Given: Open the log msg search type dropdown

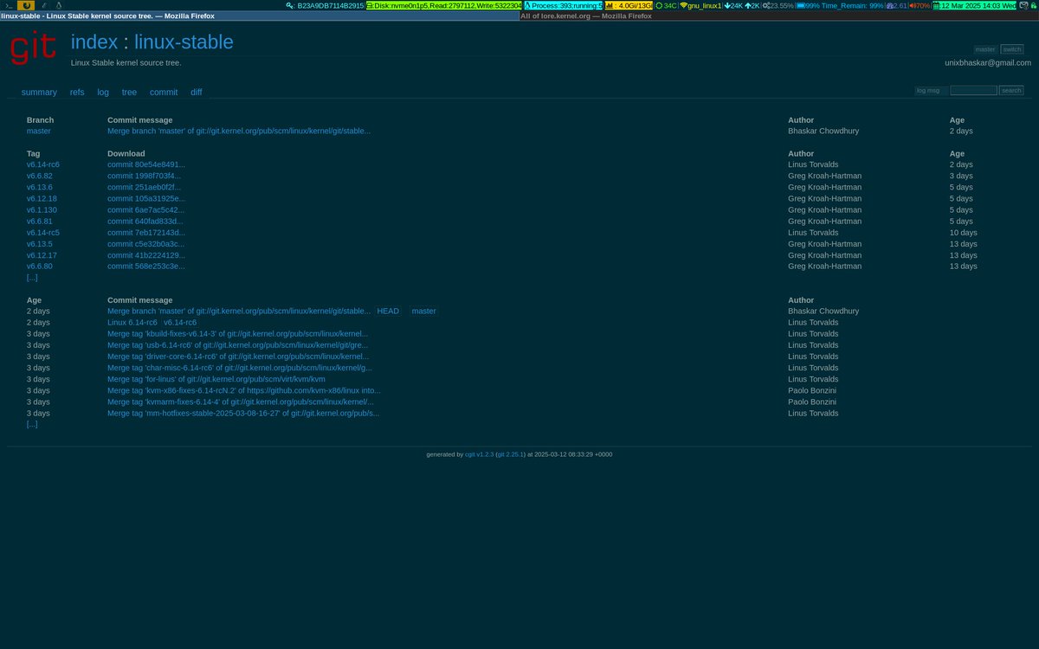Looking at the screenshot, I should pyautogui.click(x=930, y=90).
